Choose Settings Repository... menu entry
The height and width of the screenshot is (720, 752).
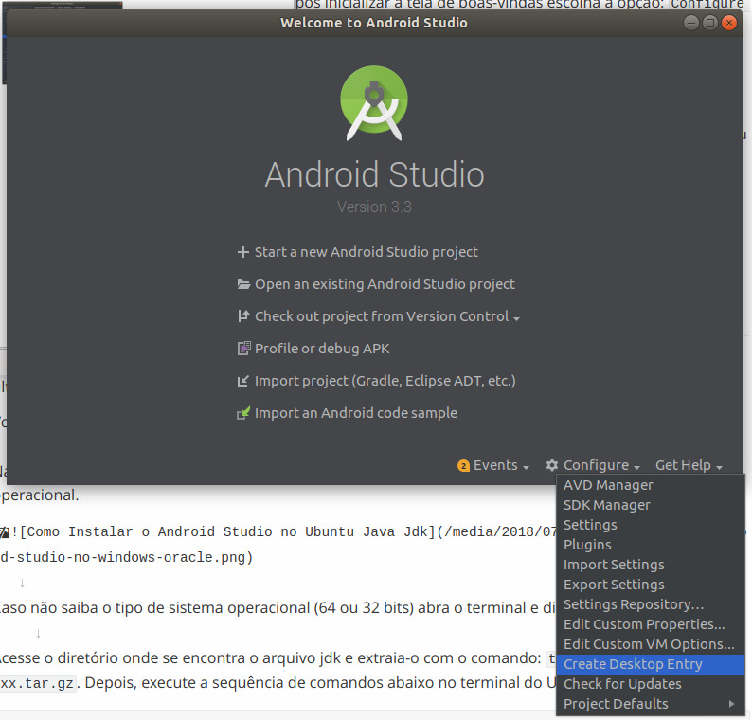pos(651,604)
